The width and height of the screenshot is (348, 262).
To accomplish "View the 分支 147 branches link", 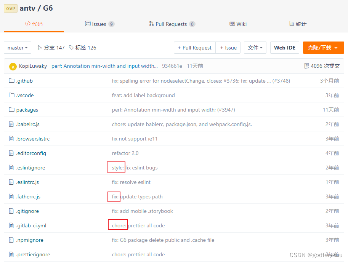I will coord(51,48).
